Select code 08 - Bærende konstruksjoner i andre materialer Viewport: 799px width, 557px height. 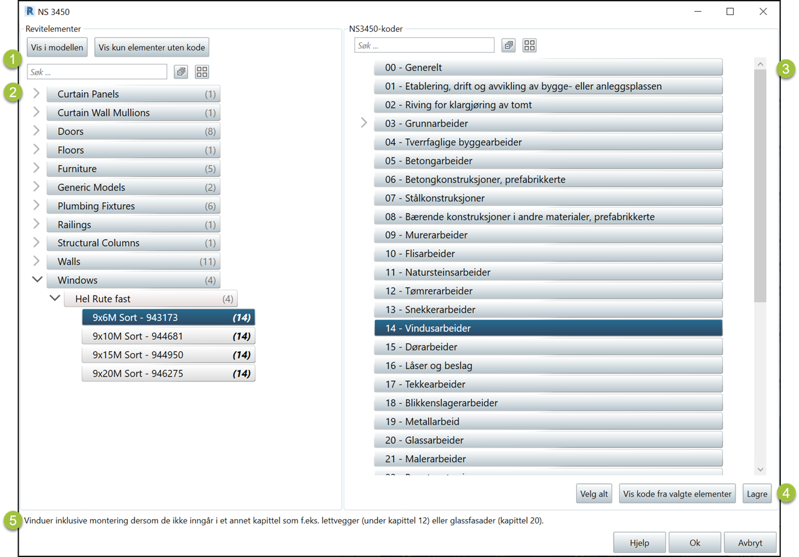point(548,217)
